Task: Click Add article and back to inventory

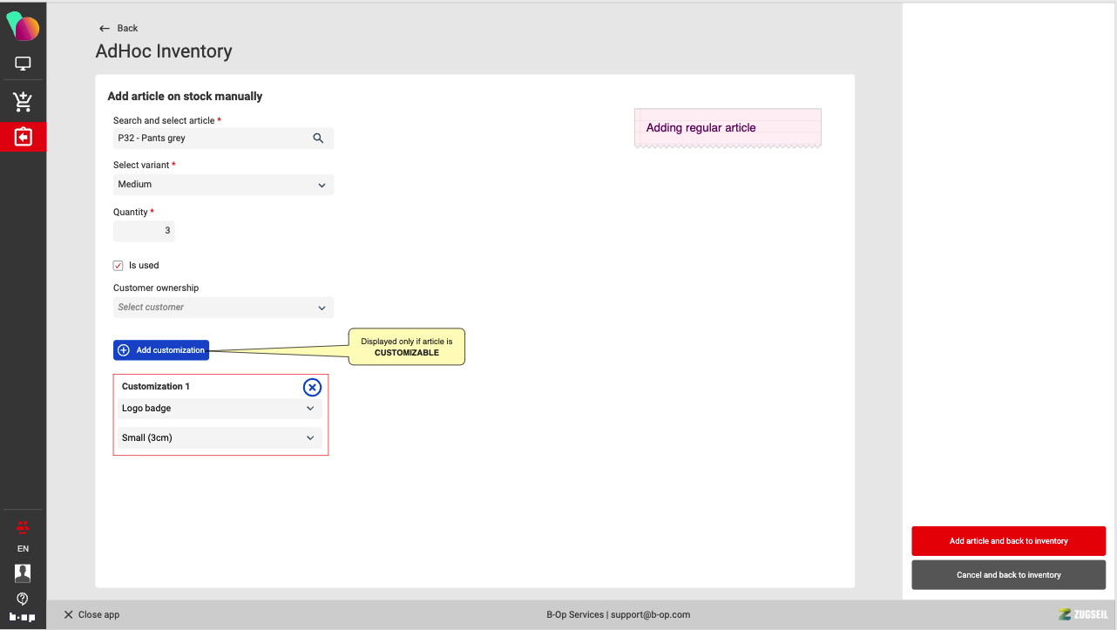Action: tap(1008, 541)
